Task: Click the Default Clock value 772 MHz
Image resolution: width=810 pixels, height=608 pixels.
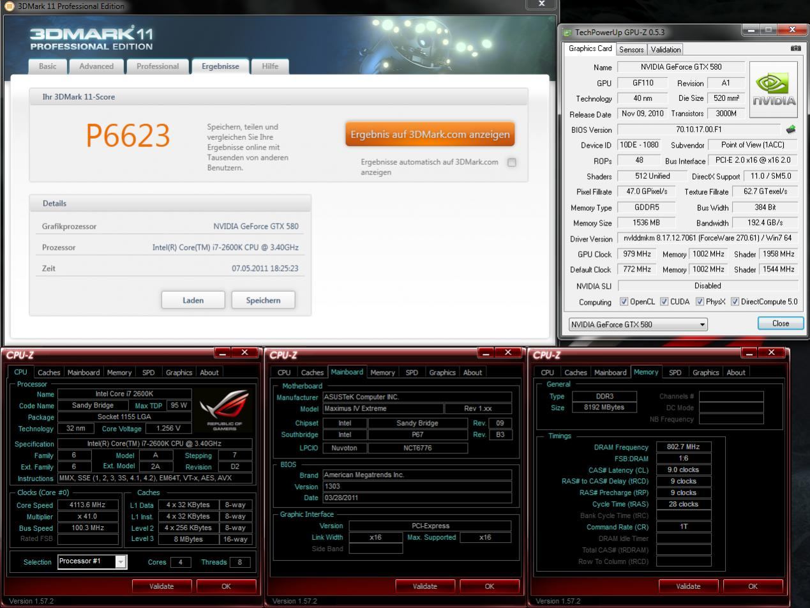Action: coord(637,270)
